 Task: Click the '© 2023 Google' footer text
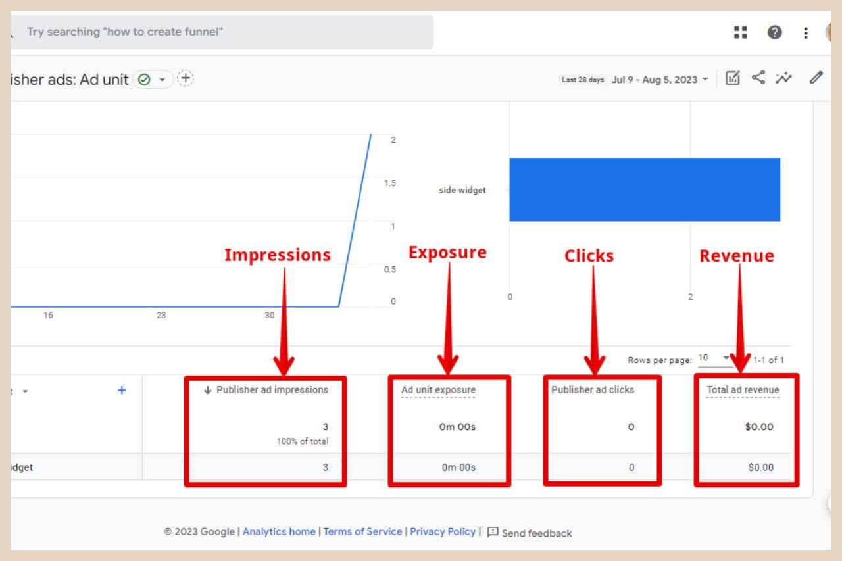[199, 531]
